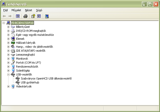Open the Properties help icon in toolbar

pyautogui.click(x=33, y=16)
